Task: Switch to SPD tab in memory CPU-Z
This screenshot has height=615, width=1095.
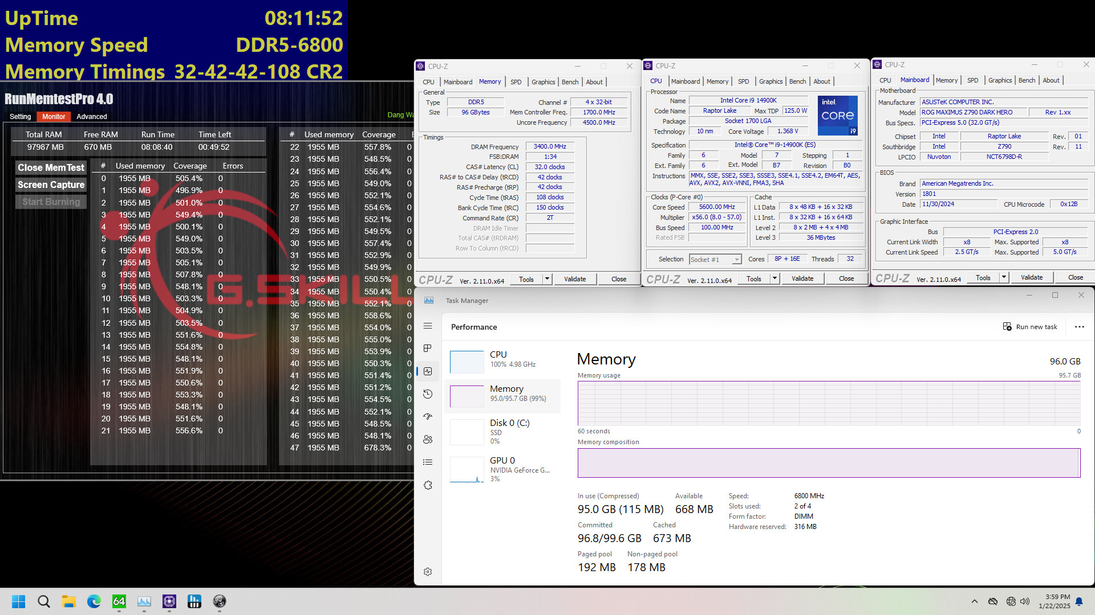Action: [516, 82]
